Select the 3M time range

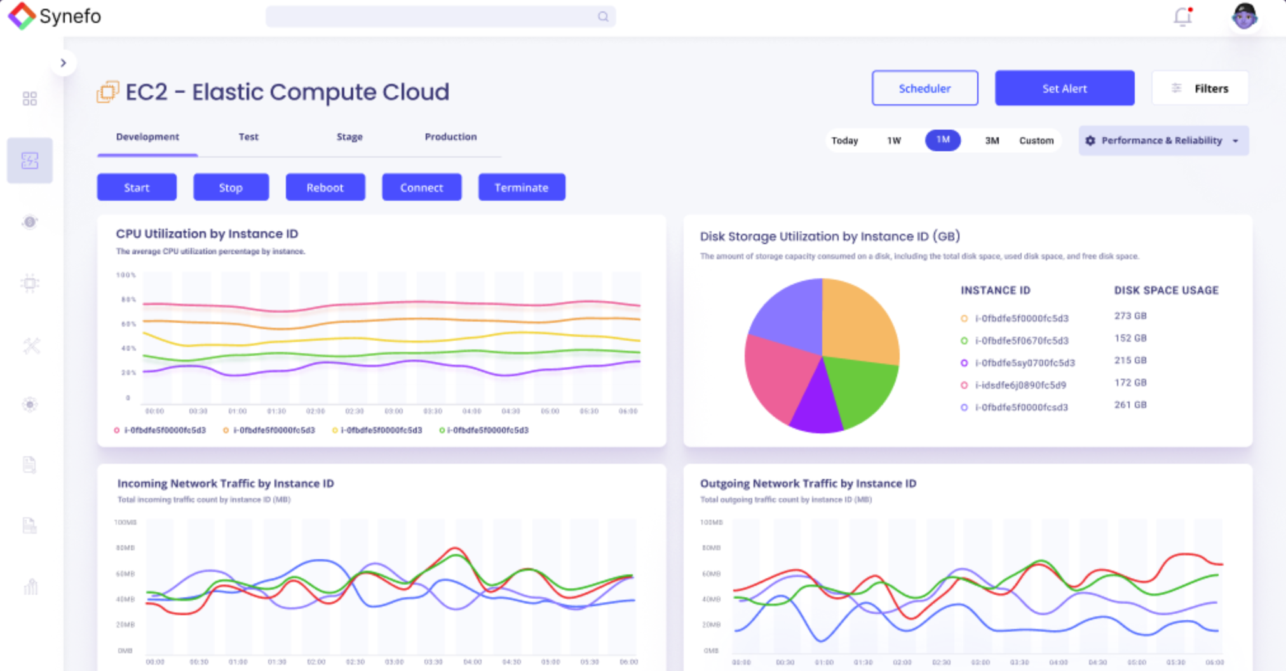[992, 140]
